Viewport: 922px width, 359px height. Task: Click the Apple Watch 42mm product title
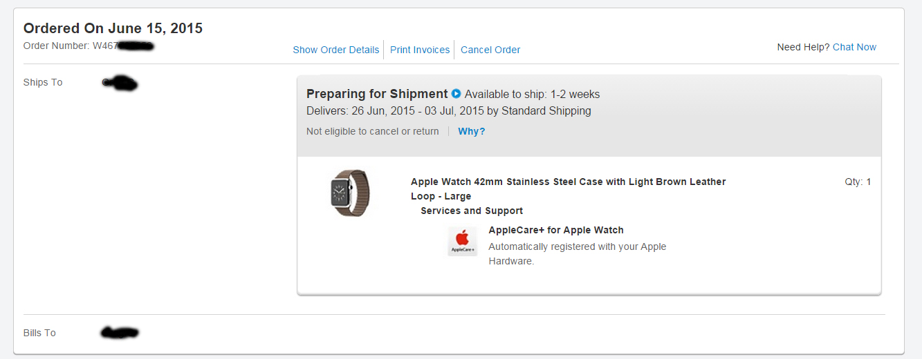[x=568, y=182]
